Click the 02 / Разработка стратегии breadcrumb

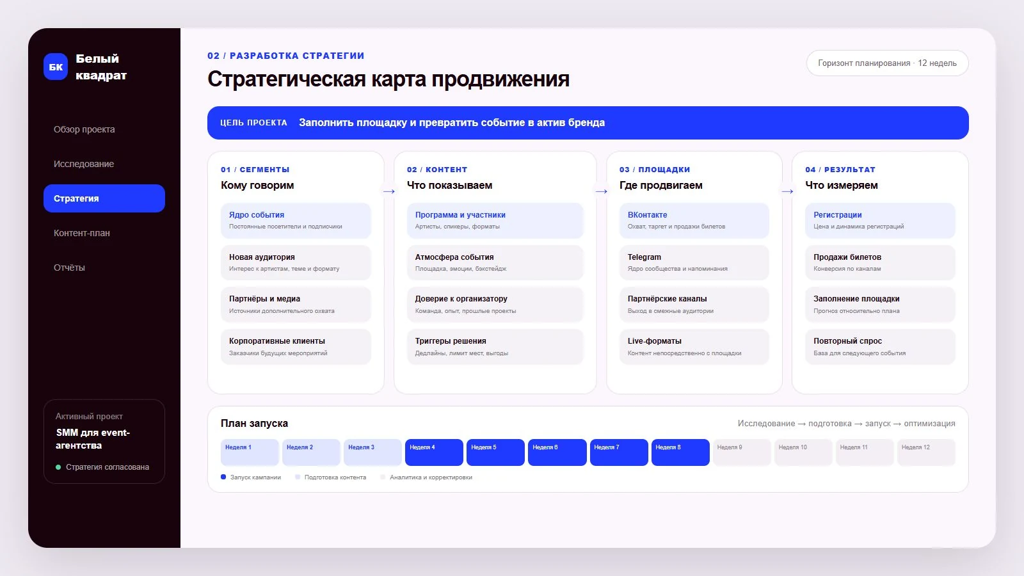pyautogui.click(x=286, y=56)
